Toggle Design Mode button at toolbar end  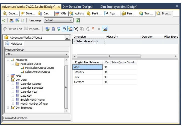105,29
